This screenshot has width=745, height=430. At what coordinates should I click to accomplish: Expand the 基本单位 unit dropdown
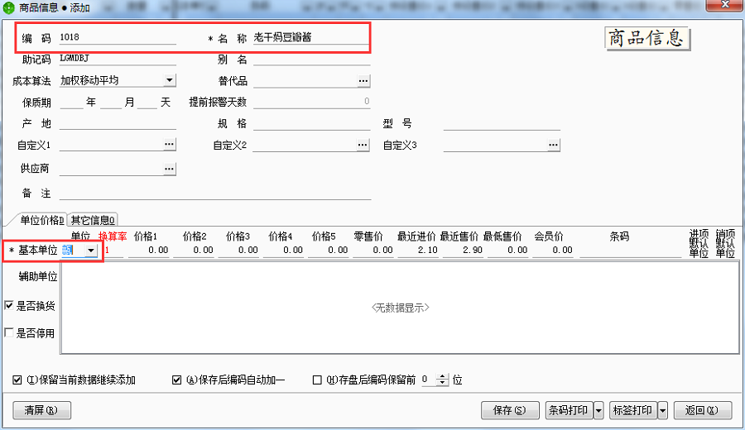tap(91, 251)
